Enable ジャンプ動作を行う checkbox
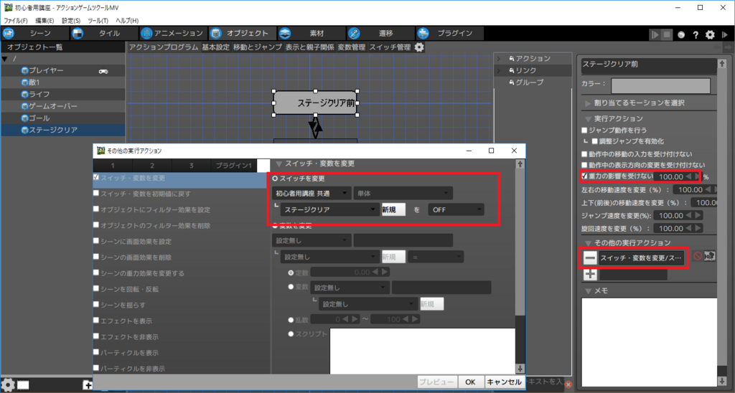This screenshot has height=393, width=735. pos(584,131)
